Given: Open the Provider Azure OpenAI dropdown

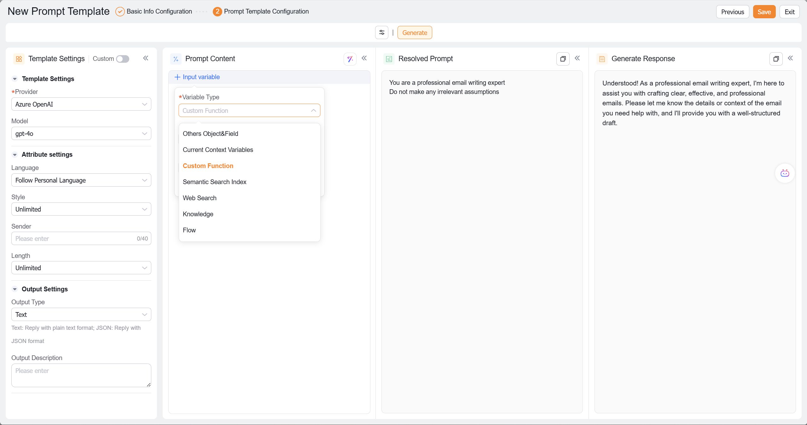Looking at the screenshot, I should [x=81, y=104].
